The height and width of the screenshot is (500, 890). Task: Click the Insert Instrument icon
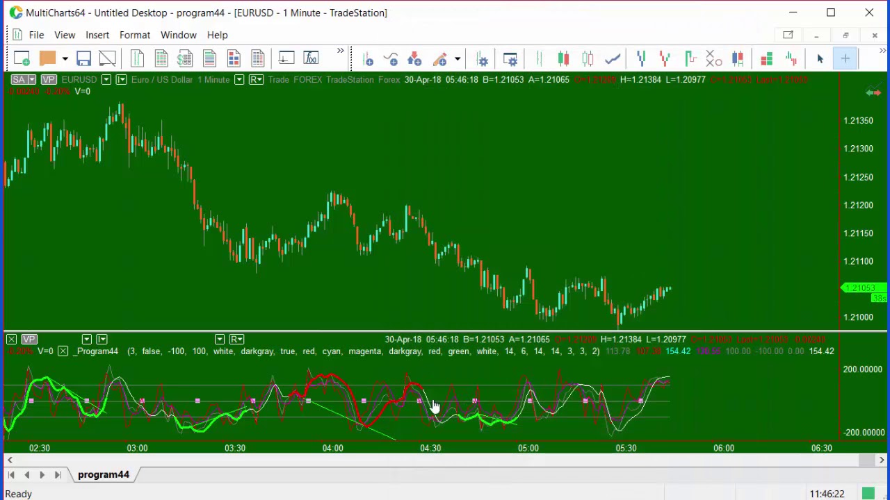369,60
